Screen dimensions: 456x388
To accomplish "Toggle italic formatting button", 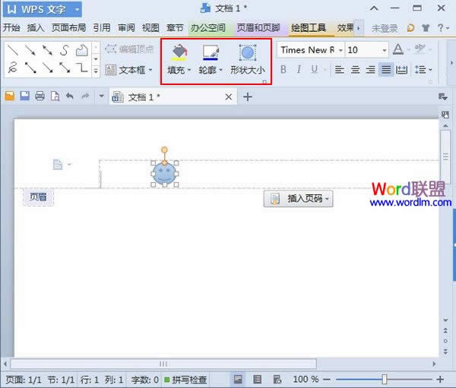I will pos(299,70).
